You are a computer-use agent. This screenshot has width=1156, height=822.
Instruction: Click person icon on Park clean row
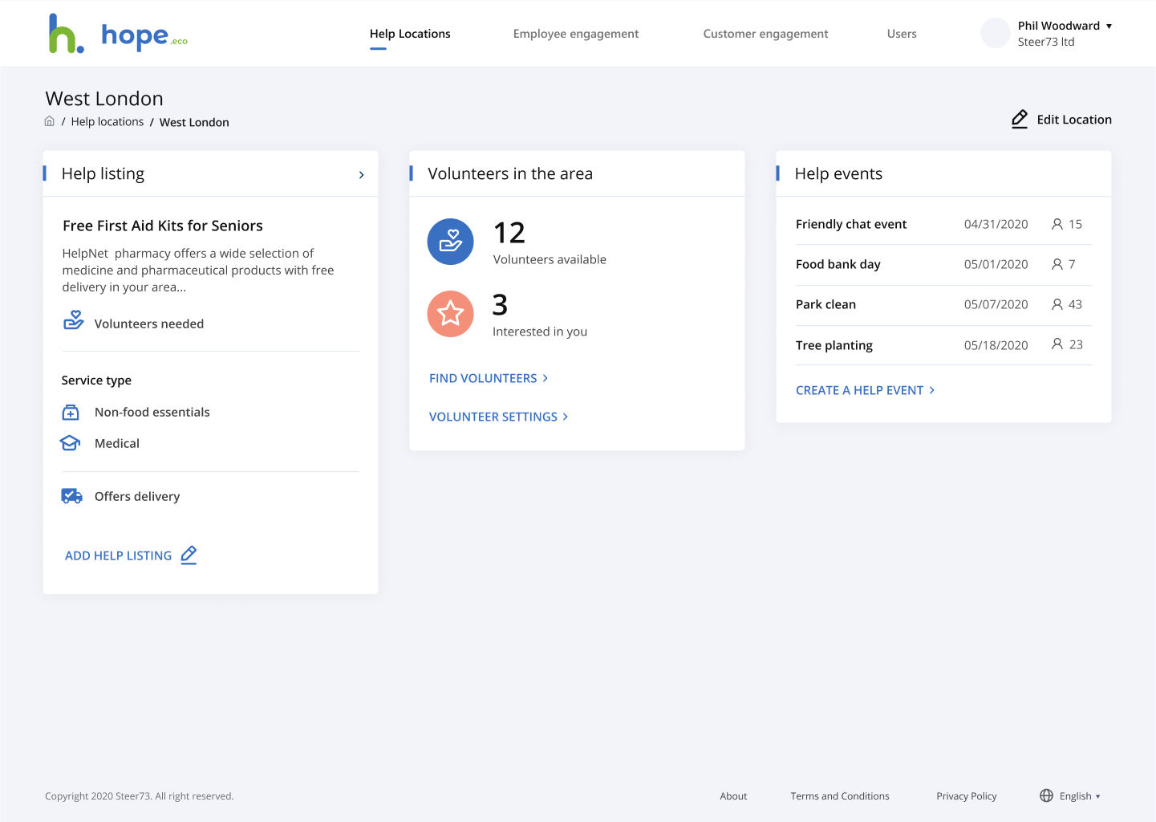point(1057,304)
